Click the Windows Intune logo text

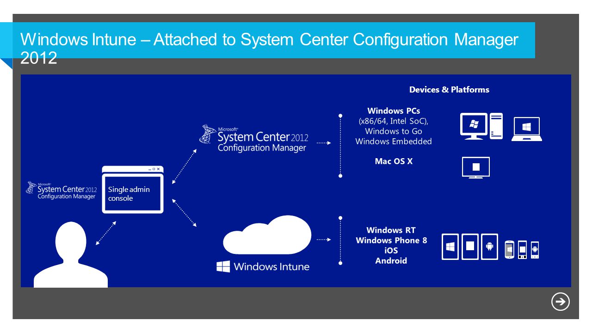point(263,266)
